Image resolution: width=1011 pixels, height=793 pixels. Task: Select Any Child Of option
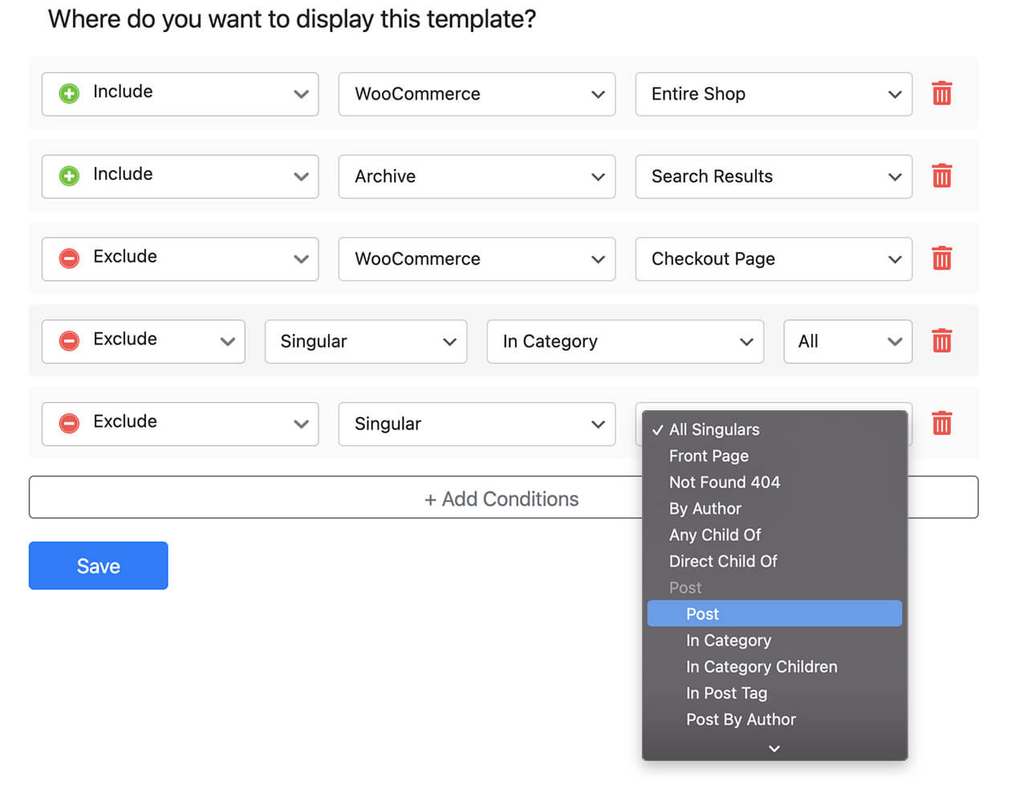coord(775,535)
